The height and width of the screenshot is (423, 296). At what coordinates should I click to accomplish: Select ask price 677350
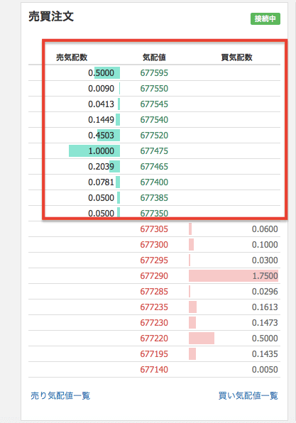154,214
